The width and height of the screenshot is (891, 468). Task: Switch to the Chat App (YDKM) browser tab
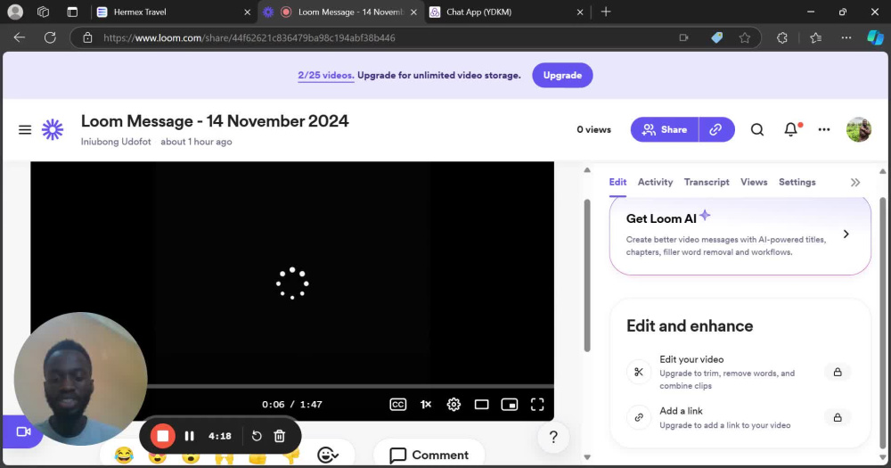click(x=505, y=12)
